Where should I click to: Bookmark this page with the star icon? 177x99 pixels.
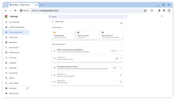[145, 11]
